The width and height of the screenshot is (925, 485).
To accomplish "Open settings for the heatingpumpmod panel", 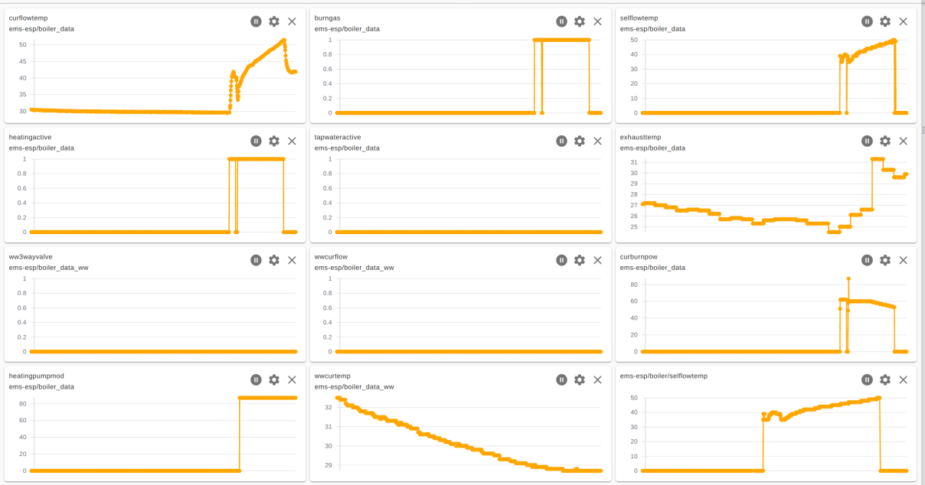I will (273, 379).
